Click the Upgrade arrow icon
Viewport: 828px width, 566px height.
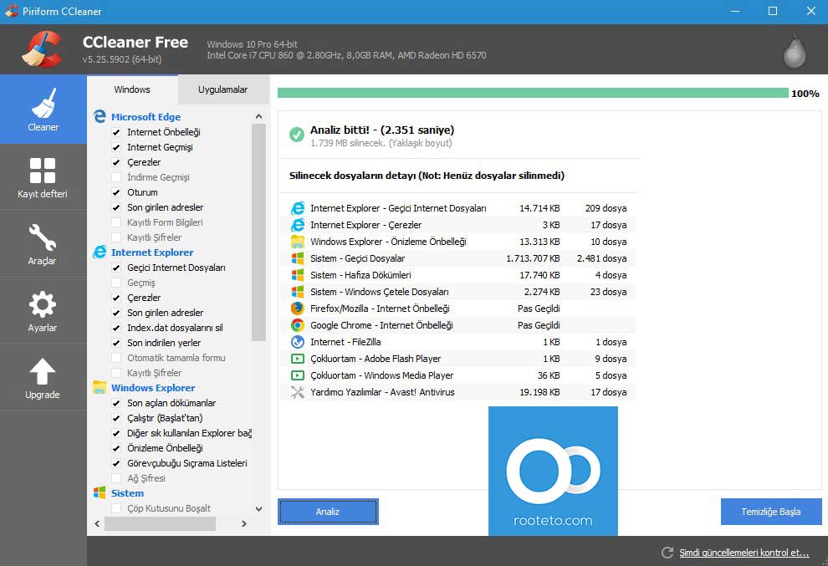43,372
